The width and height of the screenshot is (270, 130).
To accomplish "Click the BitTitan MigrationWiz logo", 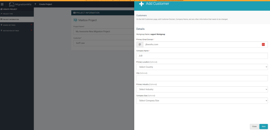I will click(x=20, y=4).
